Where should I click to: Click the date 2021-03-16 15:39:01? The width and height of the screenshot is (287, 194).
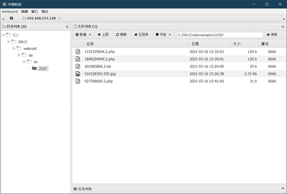207,59
